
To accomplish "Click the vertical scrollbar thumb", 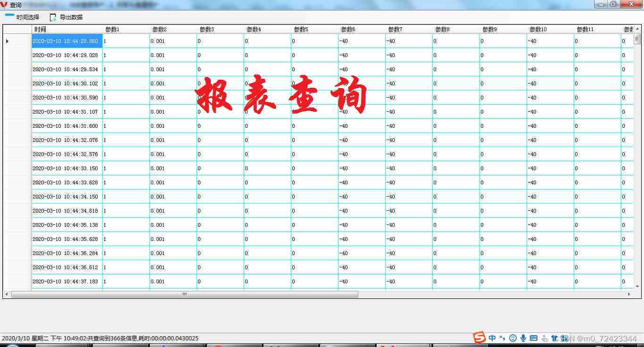I will click(637, 39).
